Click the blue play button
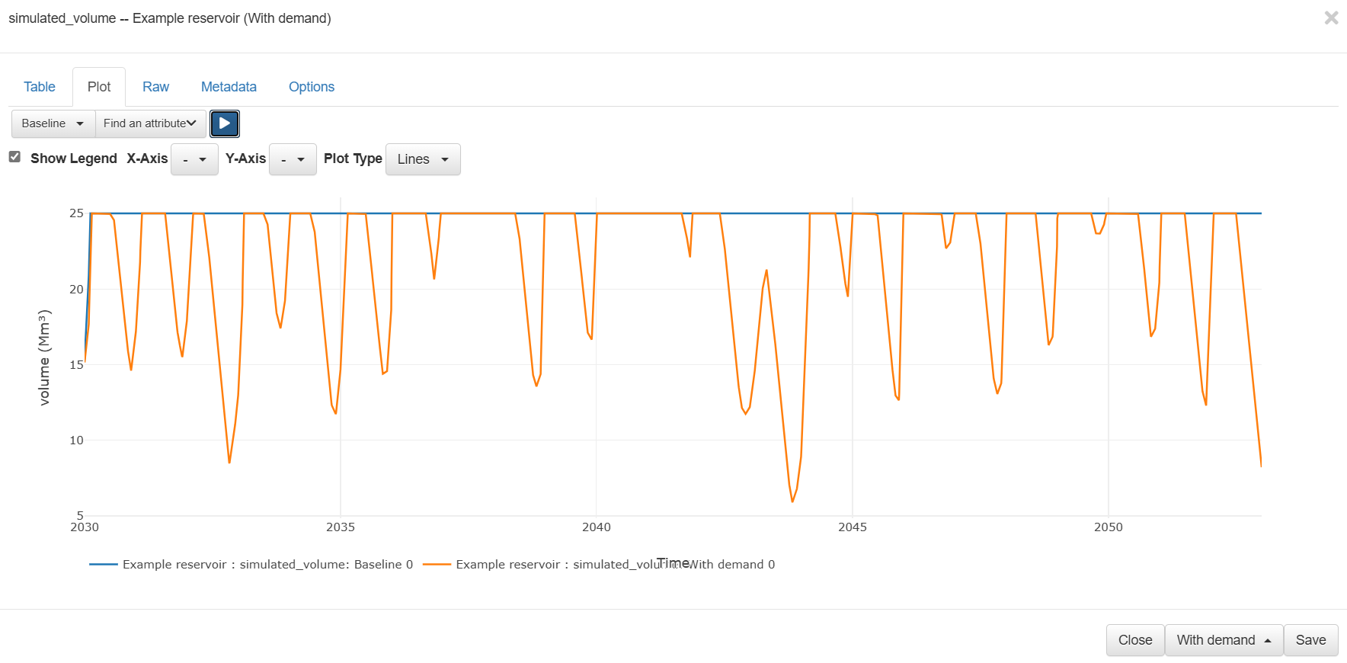This screenshot has height=663, width=1347. tap(225, 123)
